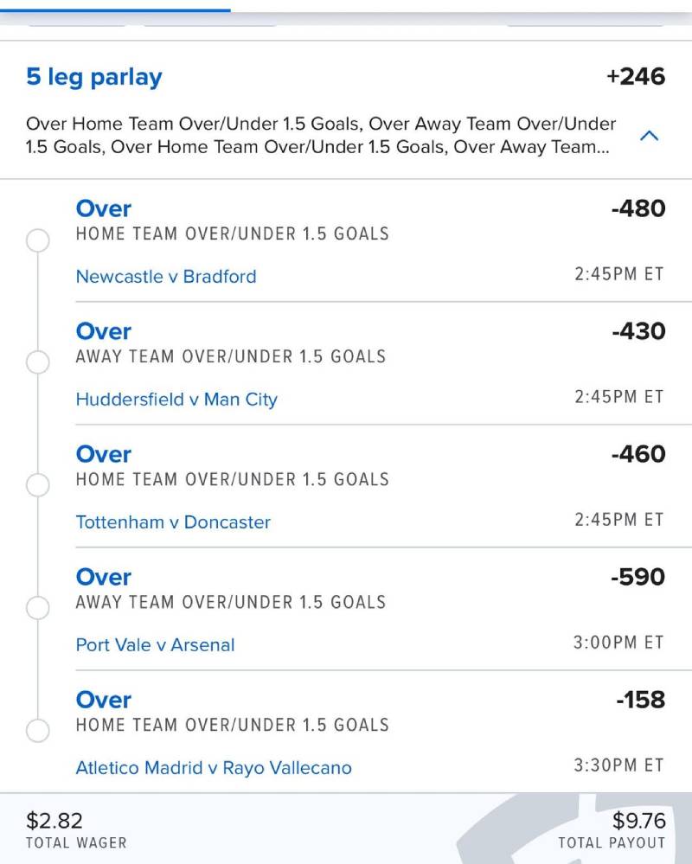Screen dimensions: 692x864
Task: Click the blue progress bar at top
Action: [115, 10]
